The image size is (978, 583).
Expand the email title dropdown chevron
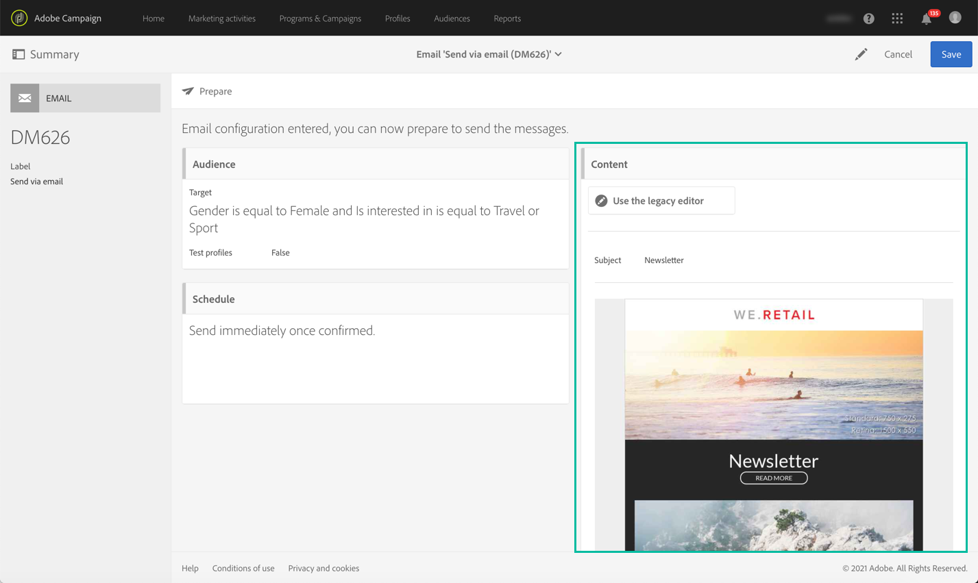point(559,54)
